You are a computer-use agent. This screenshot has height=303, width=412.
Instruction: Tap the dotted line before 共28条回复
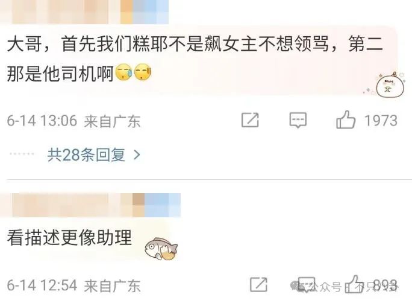(22, 154)
